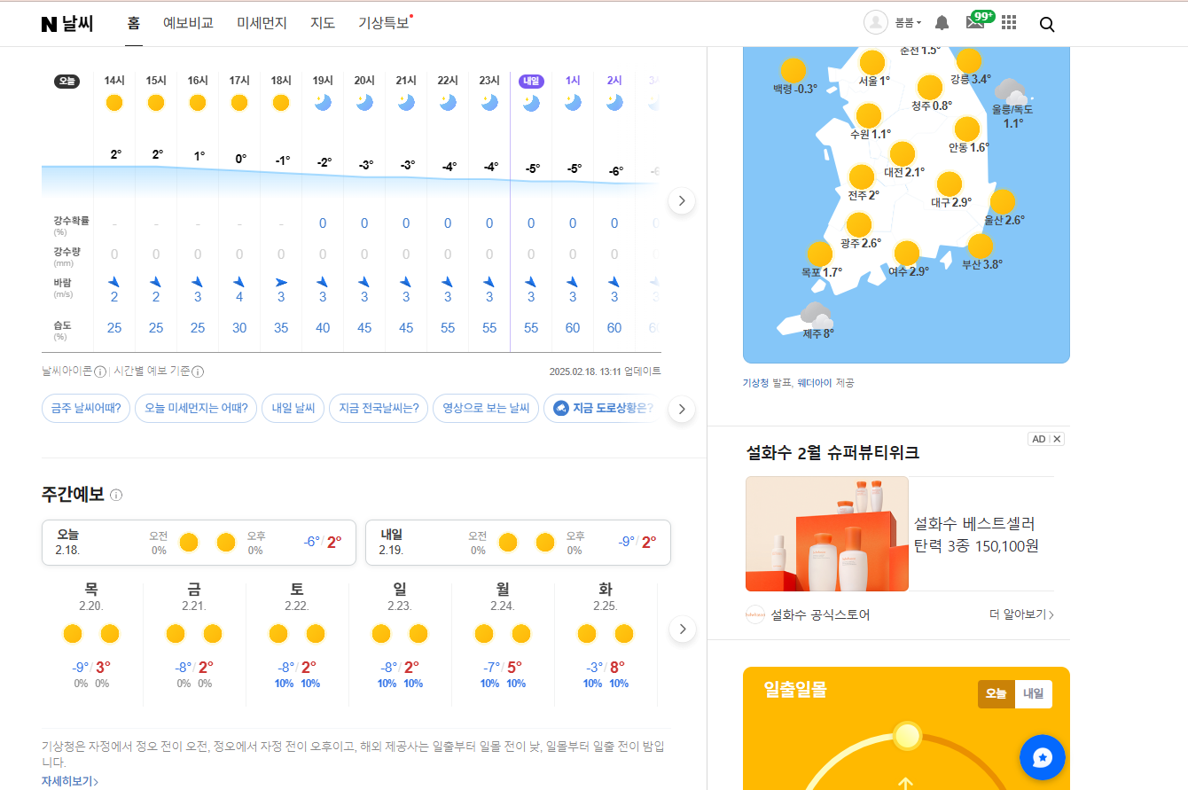Screen dimensions: 1188x790
Task: Click the Naver N logo
Action: click(49, 24)
